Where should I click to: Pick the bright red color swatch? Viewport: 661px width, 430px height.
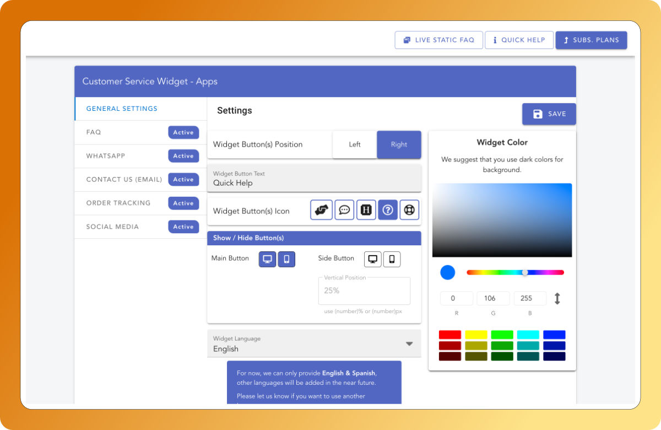(x=450, y=335)
